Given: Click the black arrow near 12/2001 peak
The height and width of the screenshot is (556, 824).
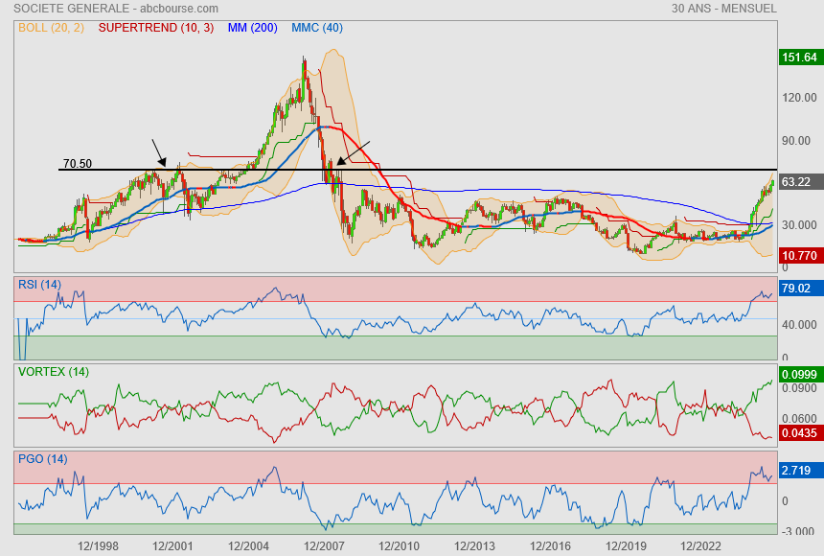Looking at the screenshot, I should [x=159, y=151].
